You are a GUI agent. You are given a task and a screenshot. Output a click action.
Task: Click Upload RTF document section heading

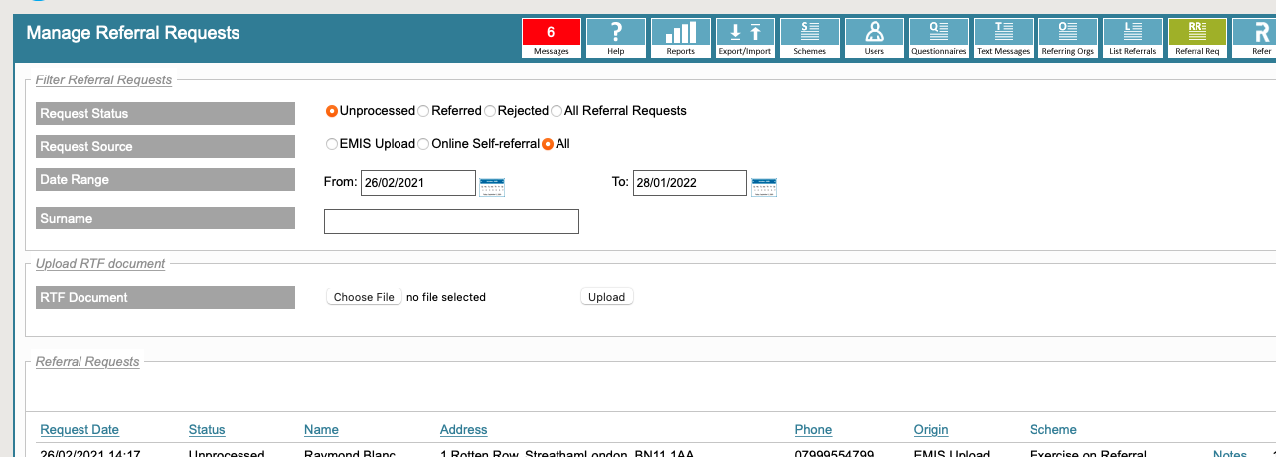(100, 264)
